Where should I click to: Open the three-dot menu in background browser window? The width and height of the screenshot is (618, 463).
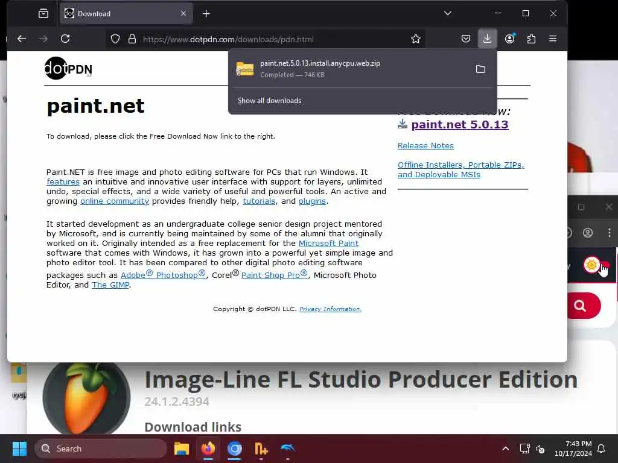coord(610,233)
